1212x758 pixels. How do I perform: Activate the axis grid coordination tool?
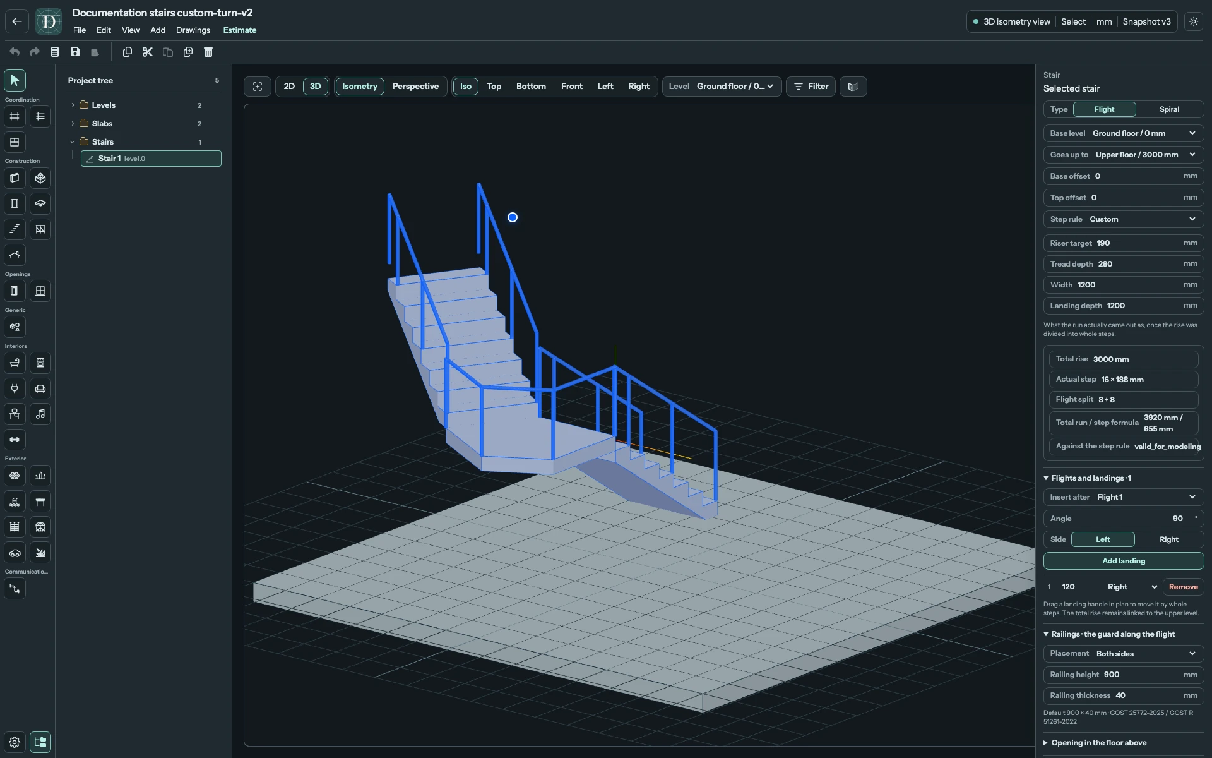point(15,116)
